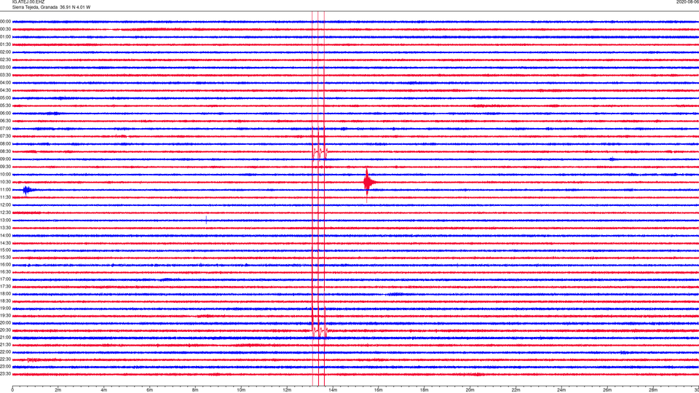Click the 26m tick label
Screen dimensions: 699x393
(607, 390)
